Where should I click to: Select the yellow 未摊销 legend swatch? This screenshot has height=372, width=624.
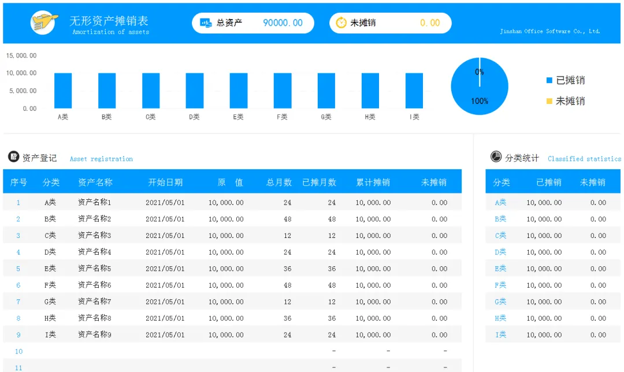[x=549, y=101]
